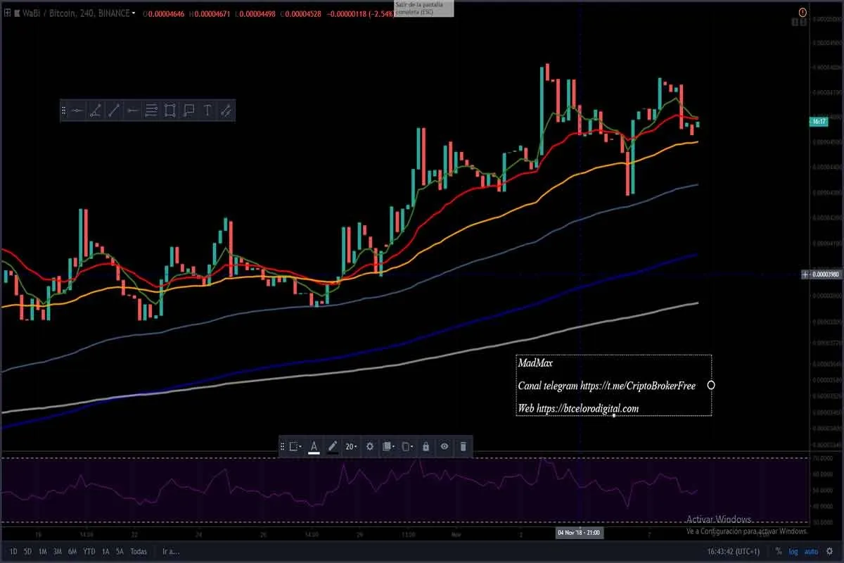Set chart range to 6M
The height and width of the screenshot is (563, 844).
click(72, 551)
